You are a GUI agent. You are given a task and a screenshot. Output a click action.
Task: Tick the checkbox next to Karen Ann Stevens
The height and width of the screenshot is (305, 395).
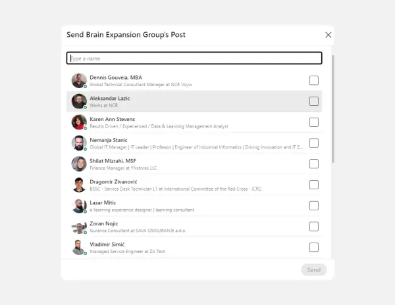coord(314,122)
